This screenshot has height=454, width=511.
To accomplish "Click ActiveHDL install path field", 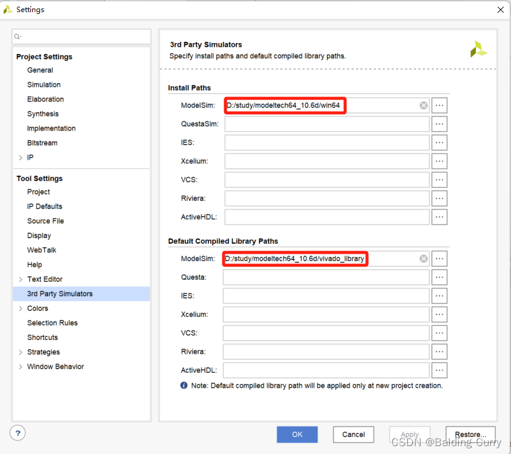I will (x=327, y=217).
